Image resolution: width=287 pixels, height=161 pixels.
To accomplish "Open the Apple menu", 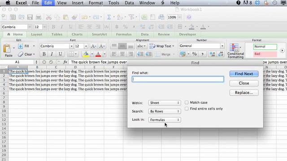I will 8,3.
